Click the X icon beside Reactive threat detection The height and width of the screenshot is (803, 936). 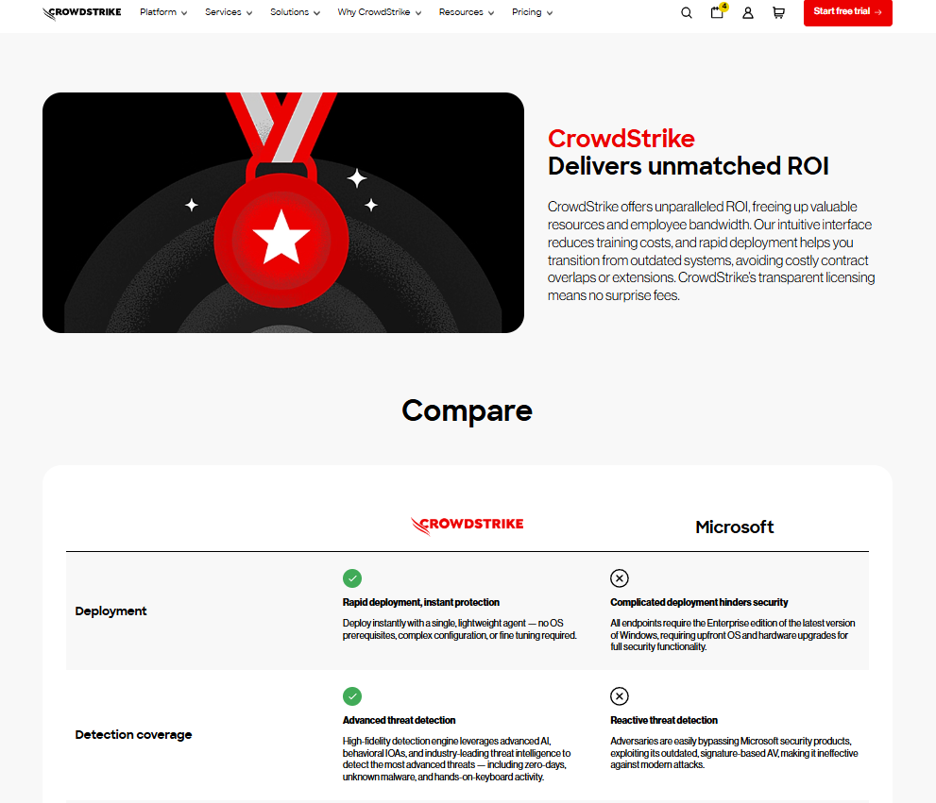coord(620,696)
